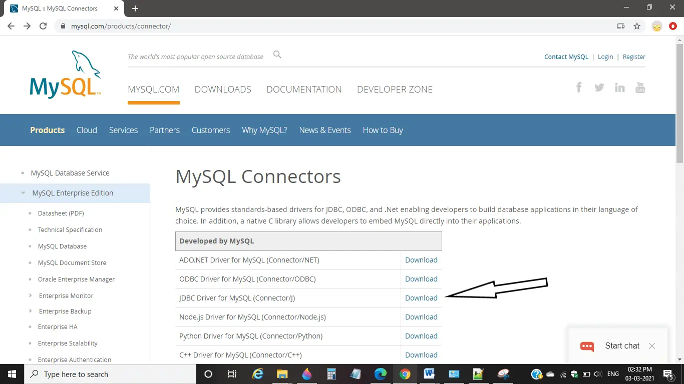This screenshot has width=684, height=384.
Task: Bookmark this page with star icon
Action: pyautogui.click(x=637, y=26)
